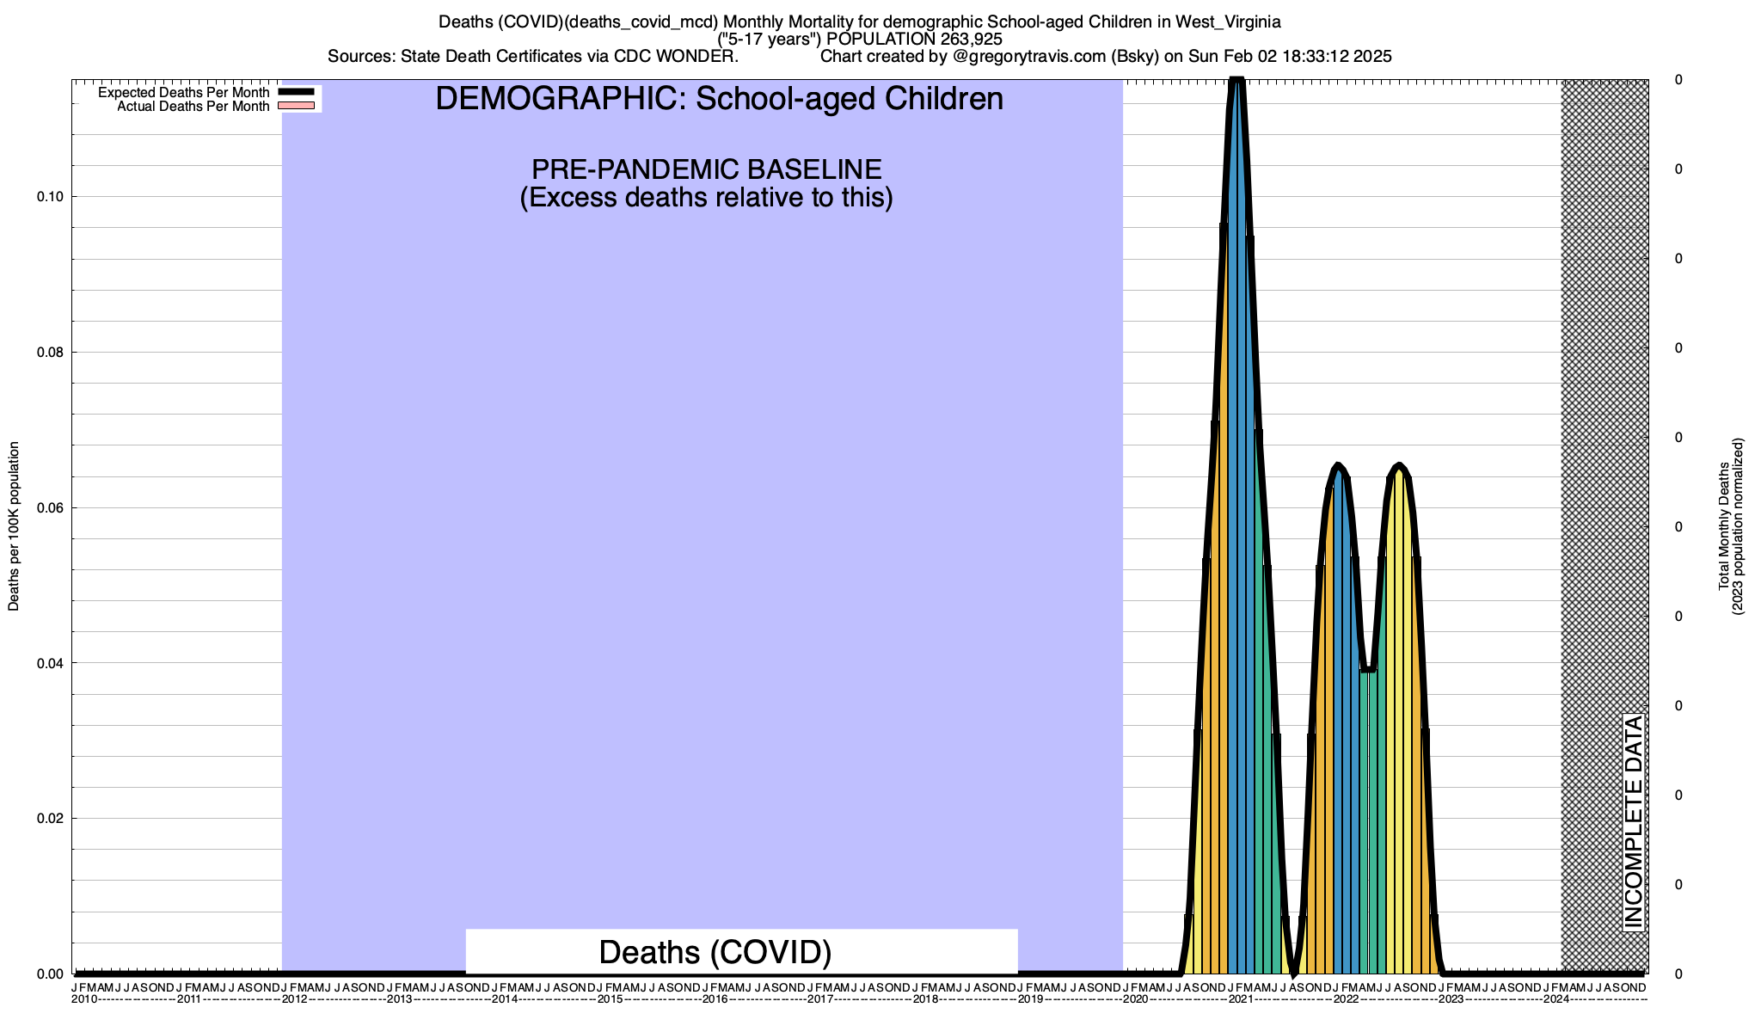Click the 0.10 y-axis tick label

(x=49, y=197)
